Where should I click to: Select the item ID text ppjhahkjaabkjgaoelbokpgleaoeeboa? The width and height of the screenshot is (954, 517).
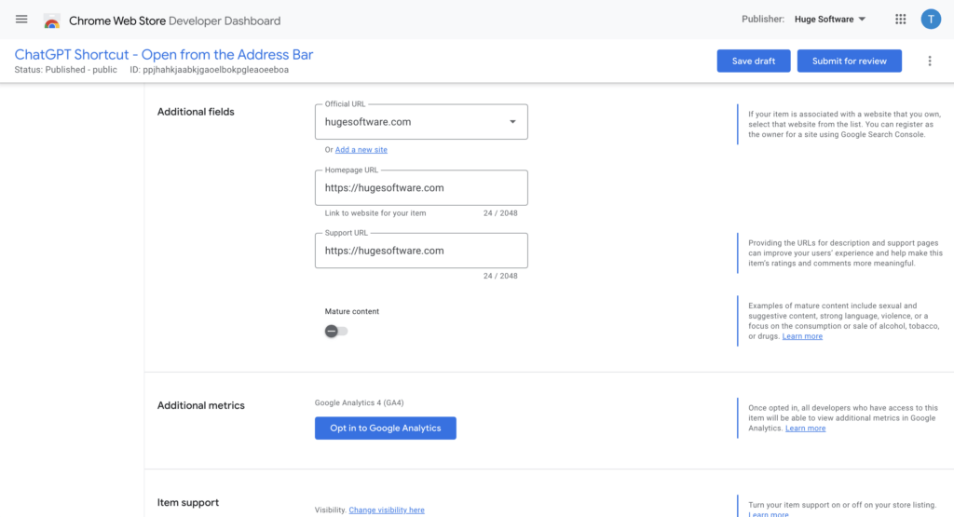215,70
